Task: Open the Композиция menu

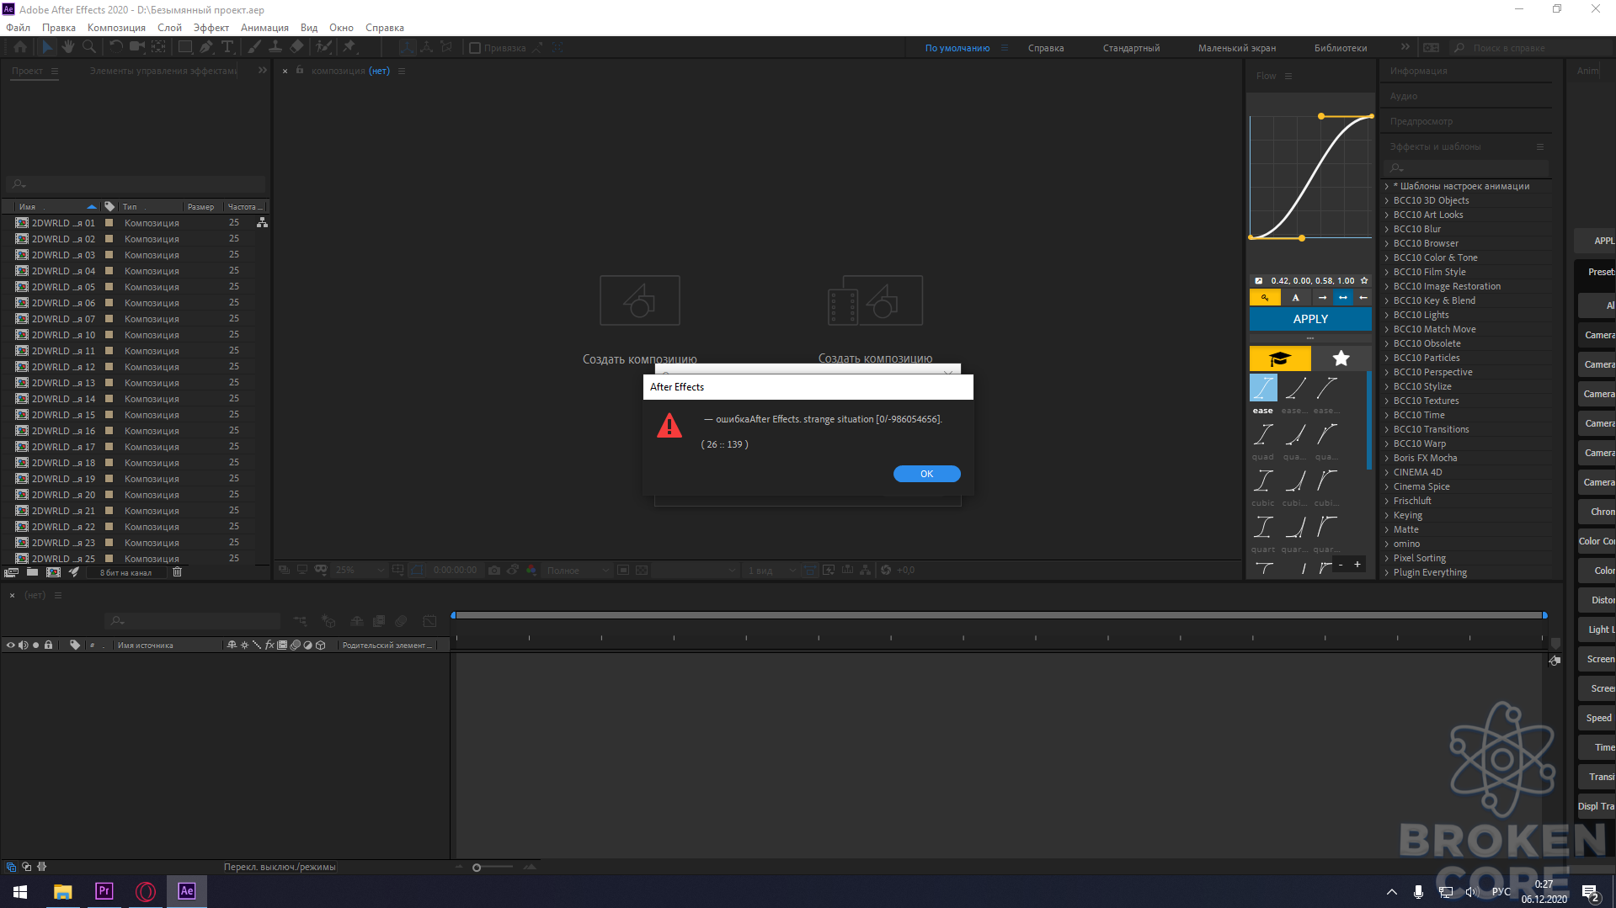Action: coord(116,27)
